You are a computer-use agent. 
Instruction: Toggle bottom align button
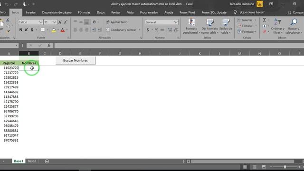pos(86,22)
